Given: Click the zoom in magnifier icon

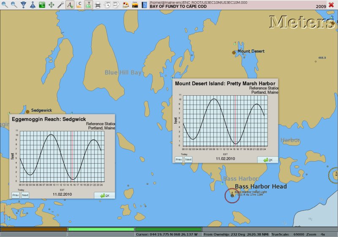Looking at the screenshot, I should point(5,5).
